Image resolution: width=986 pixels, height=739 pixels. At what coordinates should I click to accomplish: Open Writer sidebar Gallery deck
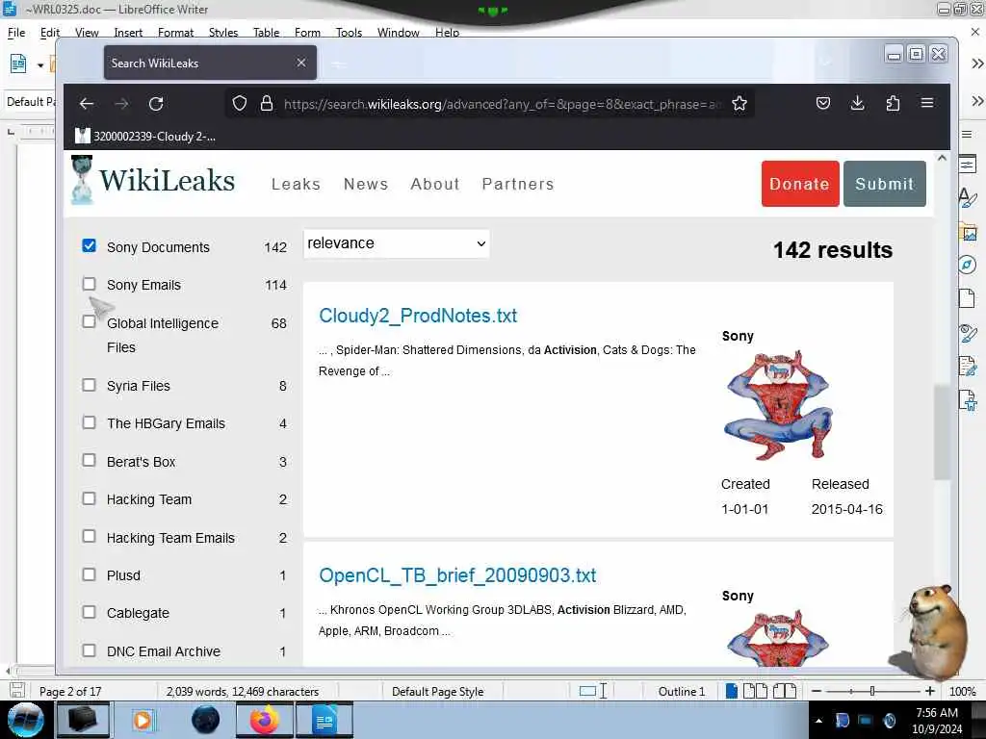coord(969,232)
